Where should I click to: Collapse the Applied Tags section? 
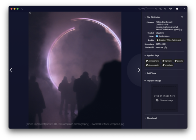coord(145,56)
